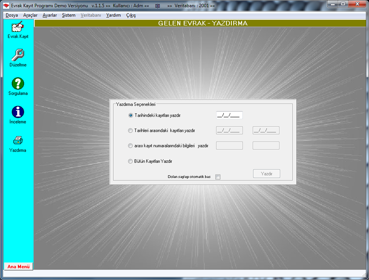Click the Çıkış menu item
This screenshot has height=280, width=369.
[131, 15]
